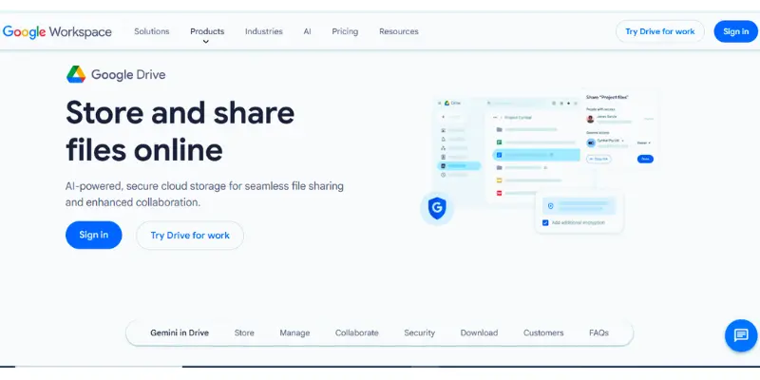Go to the Pricing page
760x380 pixels.
pos(345,31)
